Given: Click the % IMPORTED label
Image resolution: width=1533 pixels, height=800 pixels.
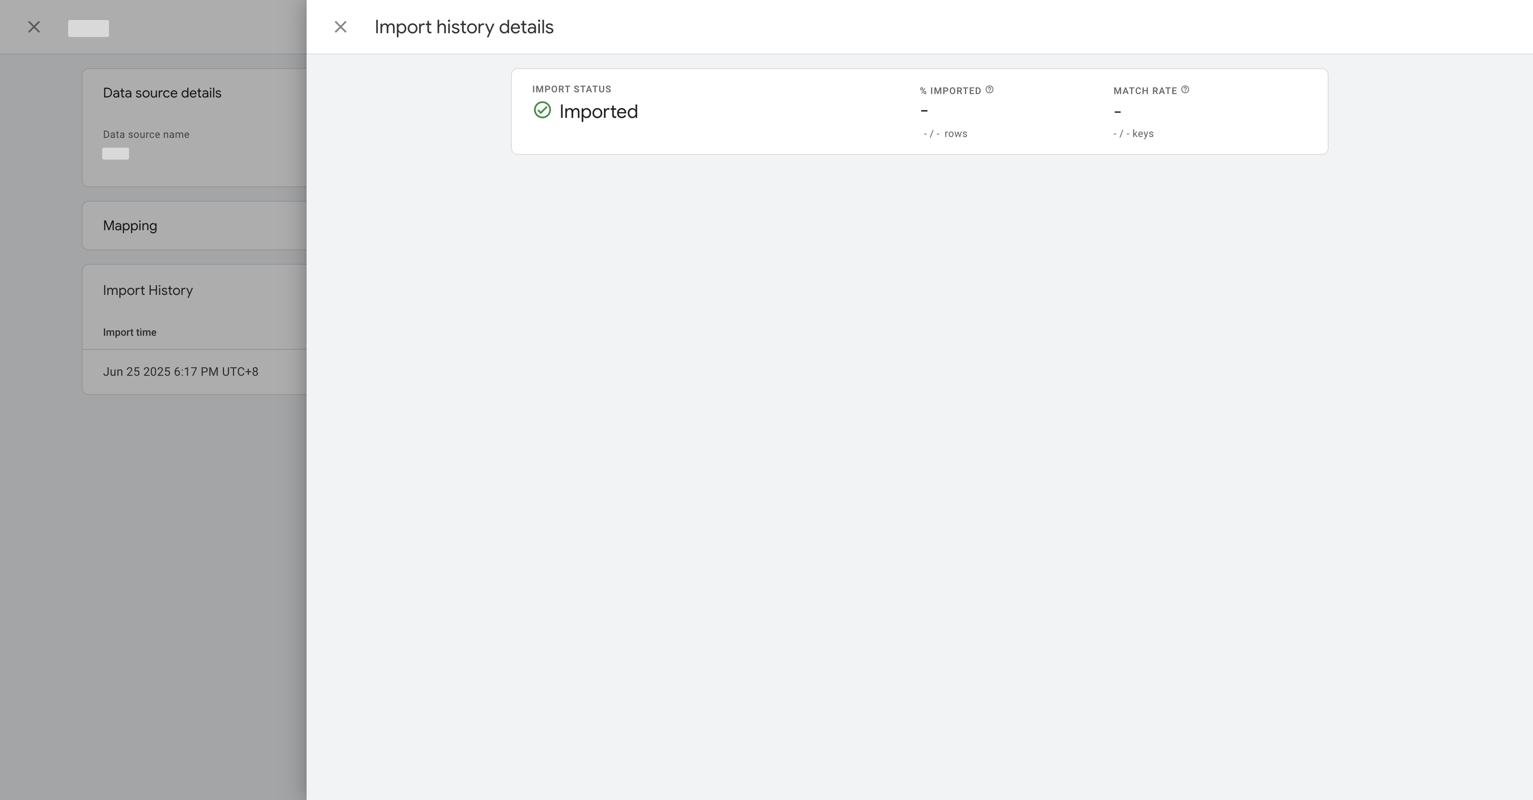Looking at the screenshot, I should 950,91.
